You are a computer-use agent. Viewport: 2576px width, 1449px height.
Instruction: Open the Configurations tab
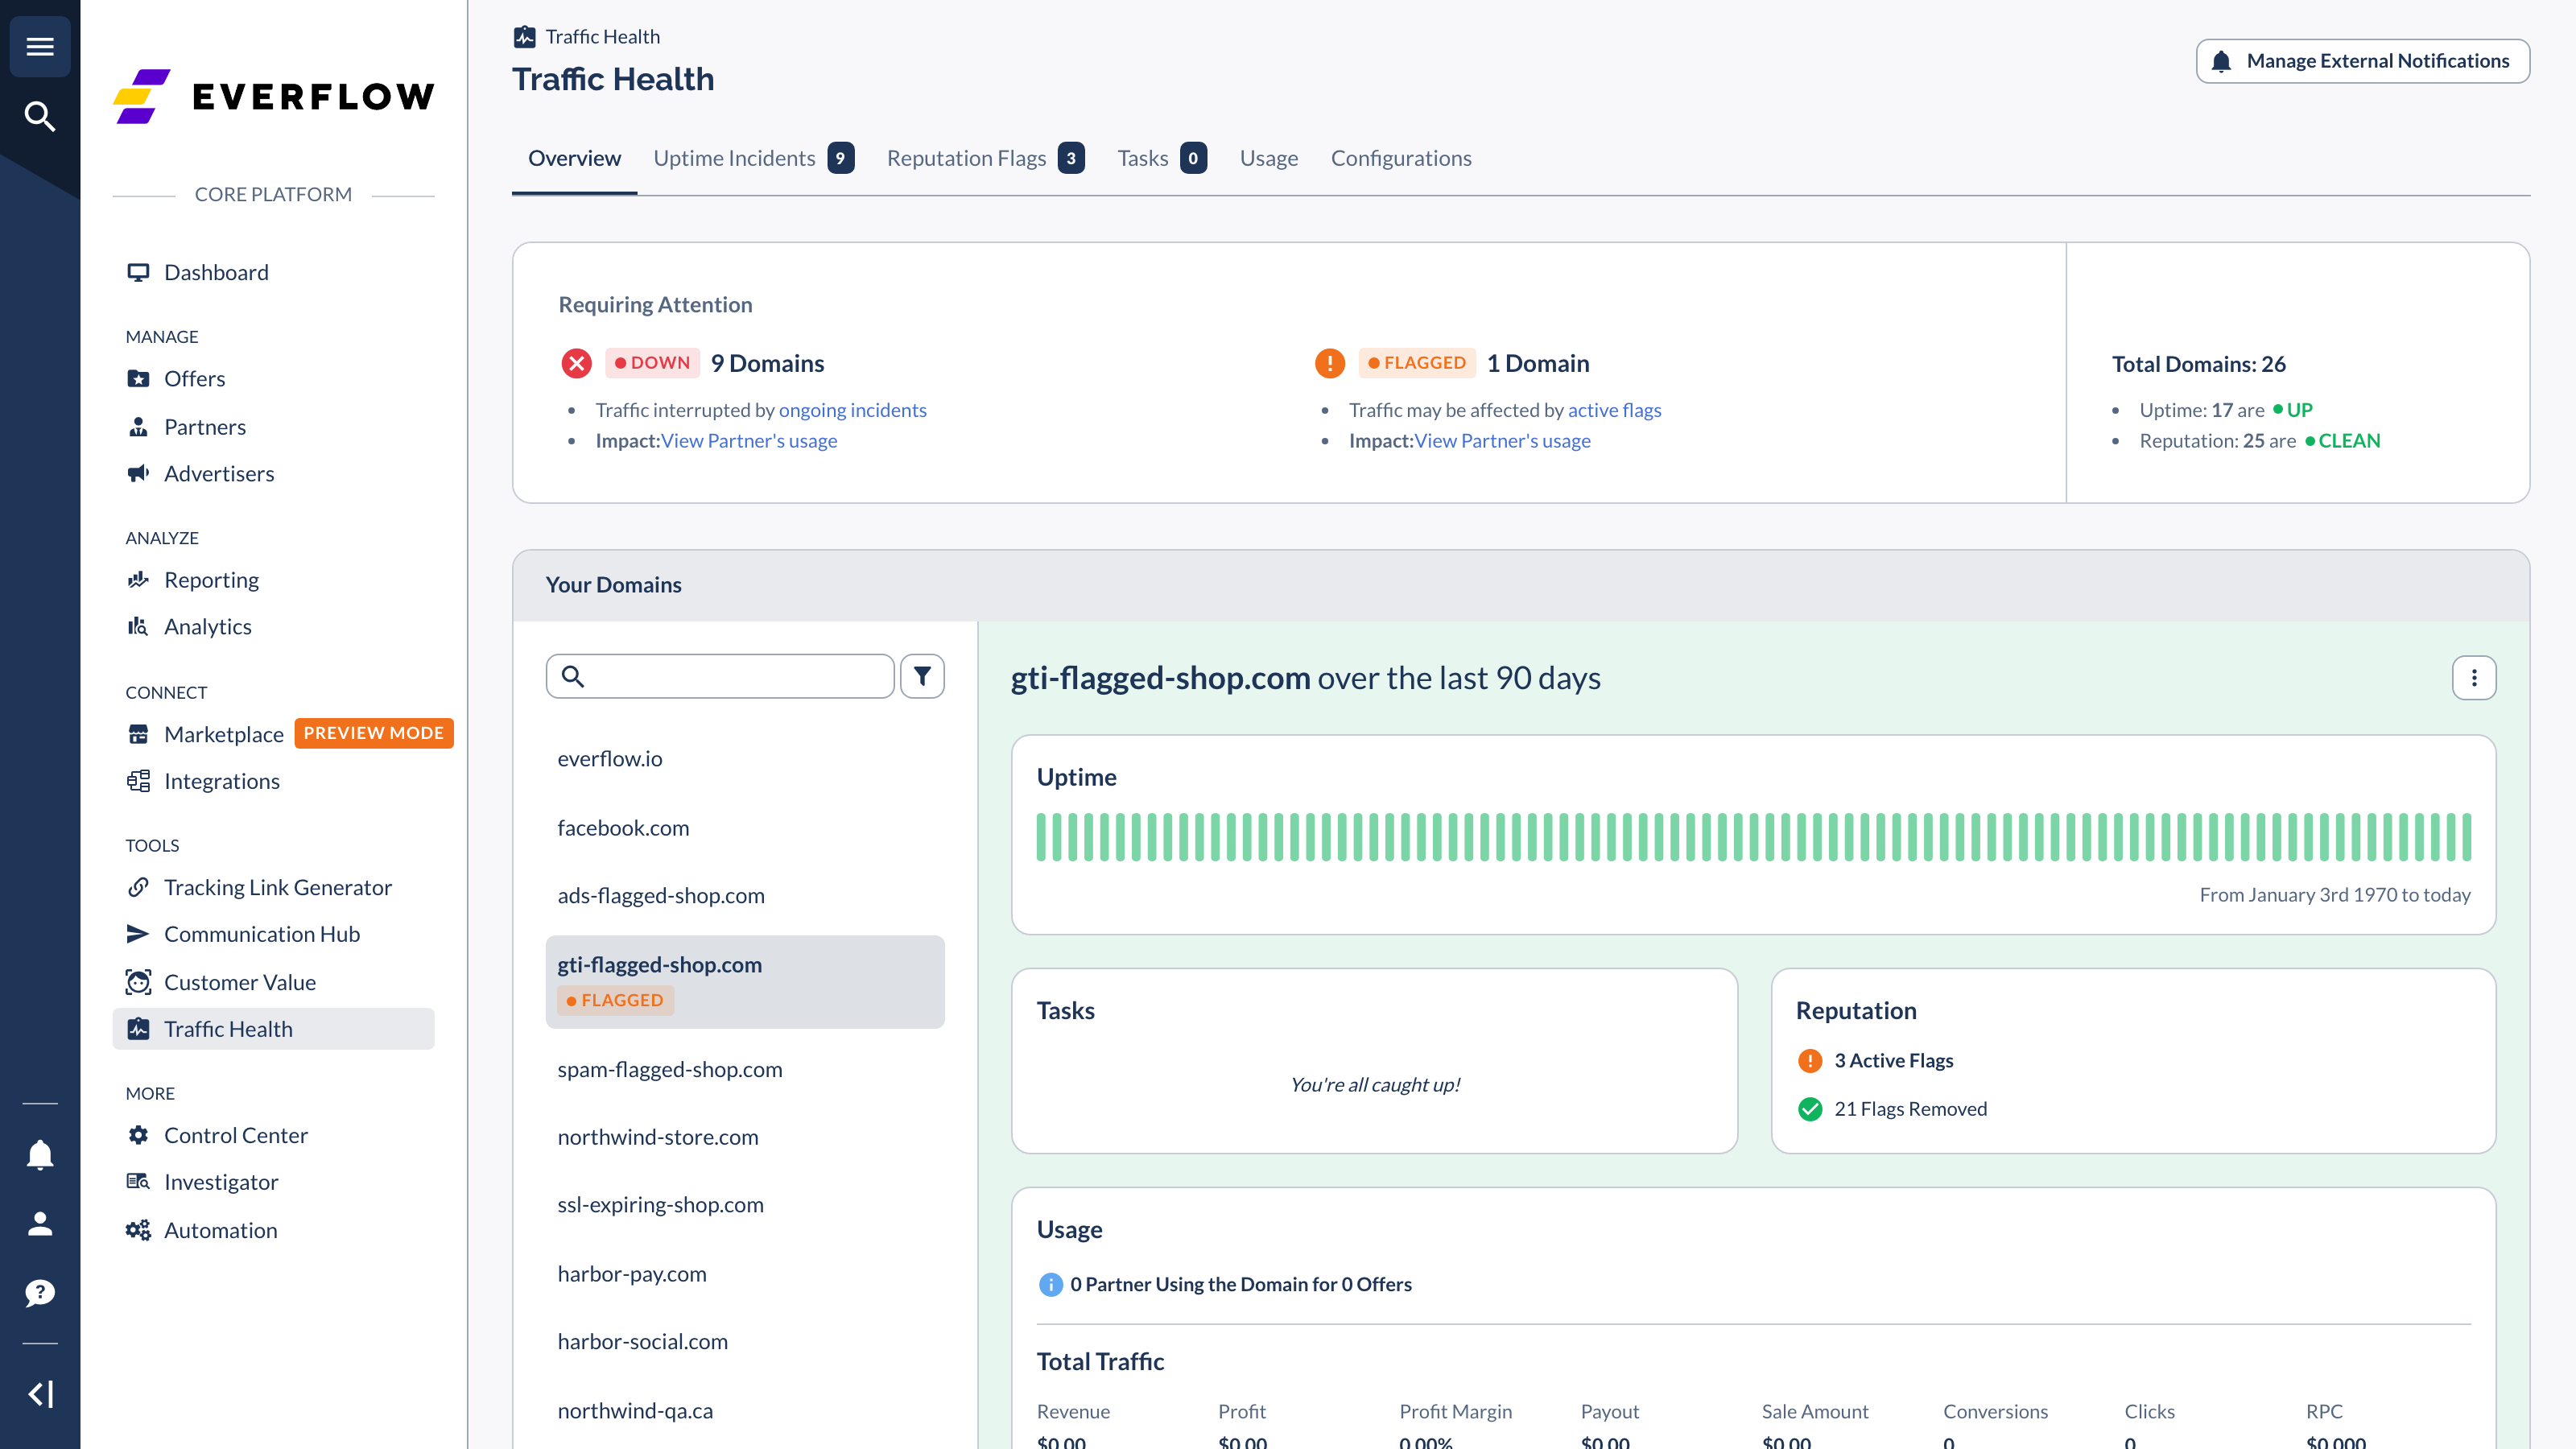pos(1400,158)
